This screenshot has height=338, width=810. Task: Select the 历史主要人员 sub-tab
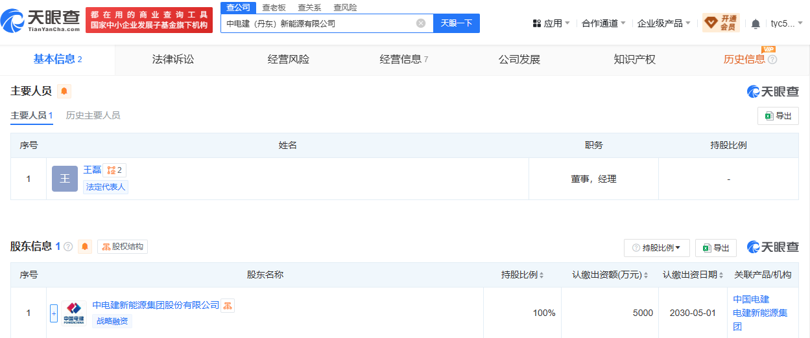(93, 115)
